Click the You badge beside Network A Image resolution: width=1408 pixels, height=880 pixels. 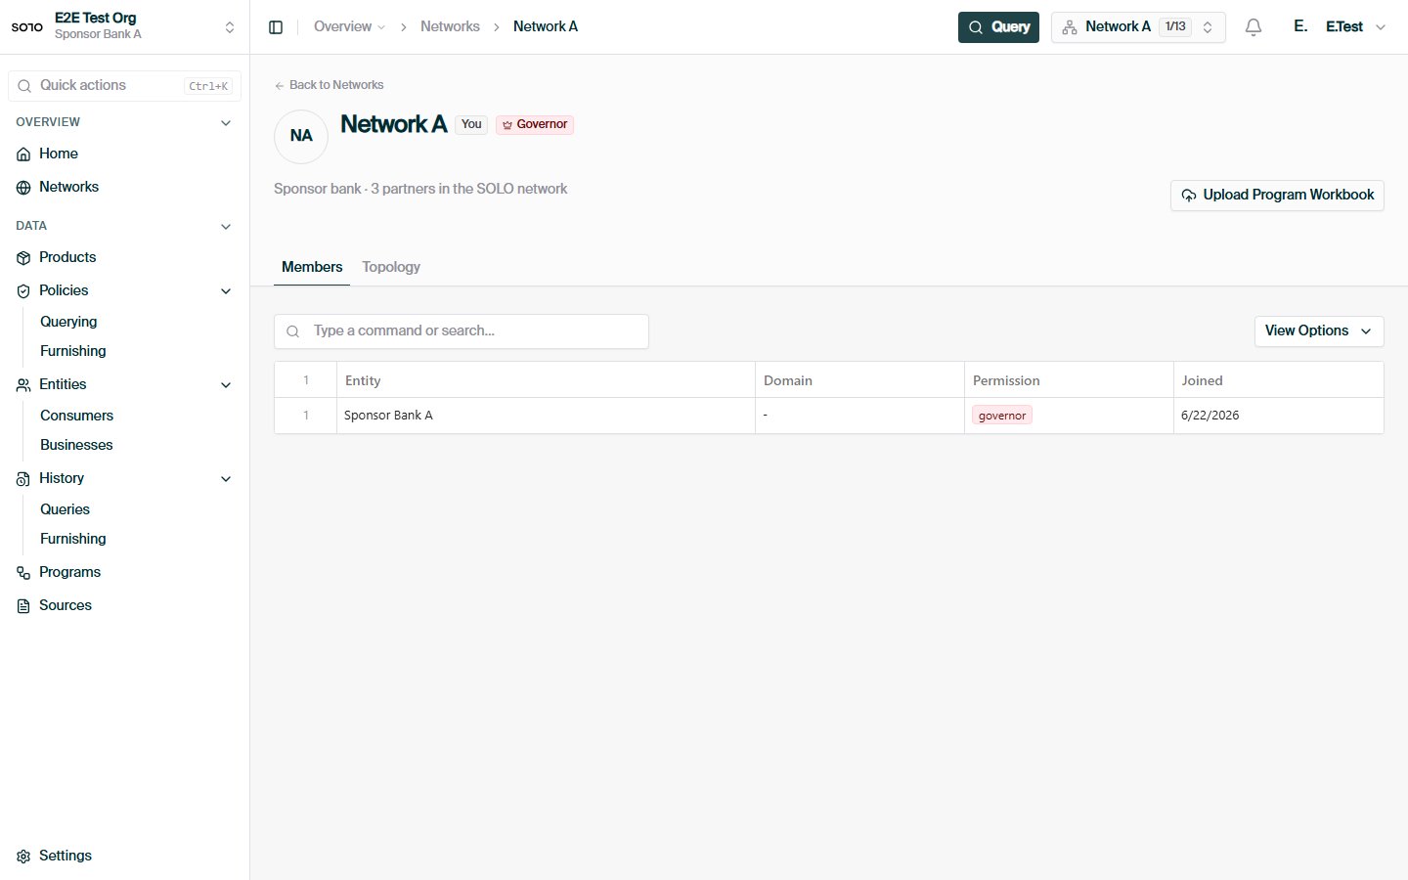click(471, 124)
